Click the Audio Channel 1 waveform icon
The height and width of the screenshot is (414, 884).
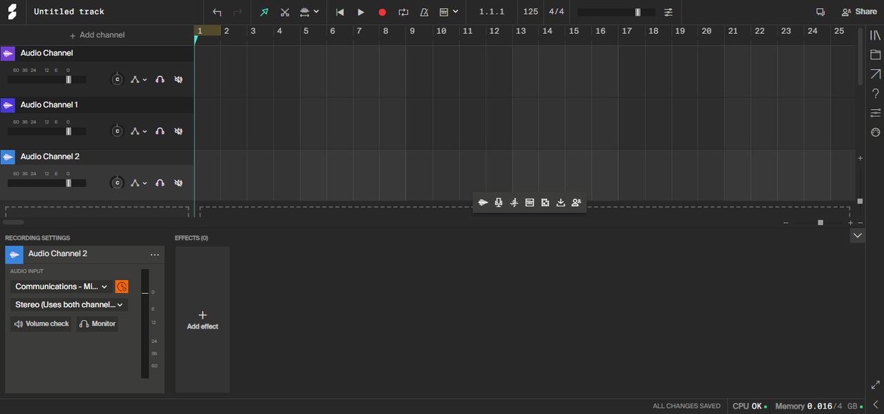(x=8, y=105)
